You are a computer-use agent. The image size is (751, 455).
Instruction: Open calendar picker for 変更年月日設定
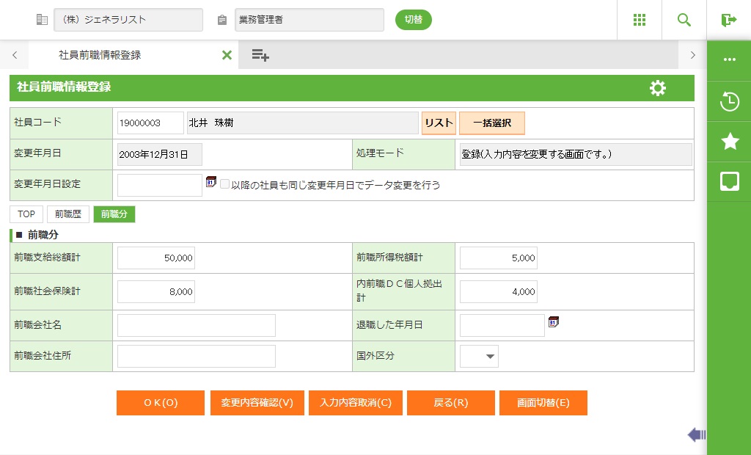211,182
